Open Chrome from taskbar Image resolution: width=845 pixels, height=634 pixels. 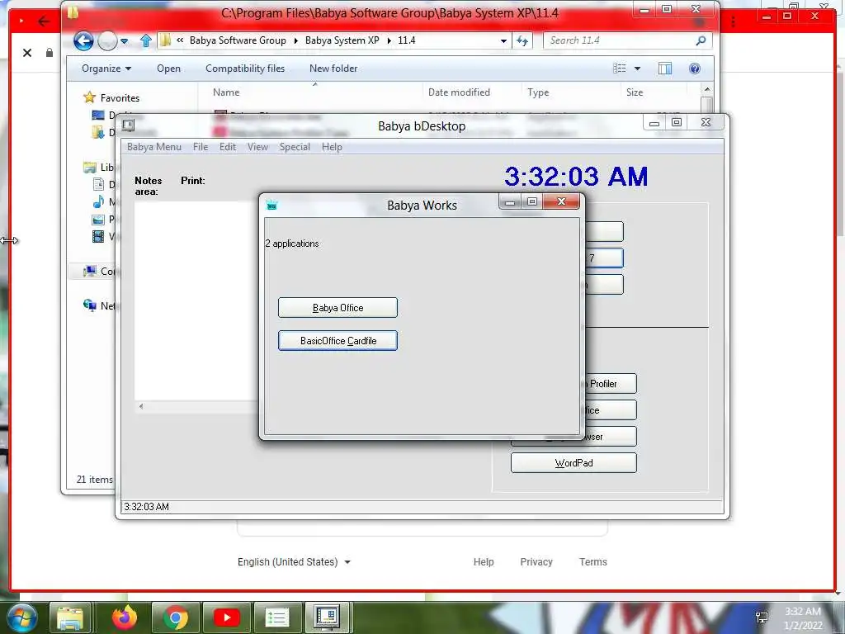click(175, 617)
